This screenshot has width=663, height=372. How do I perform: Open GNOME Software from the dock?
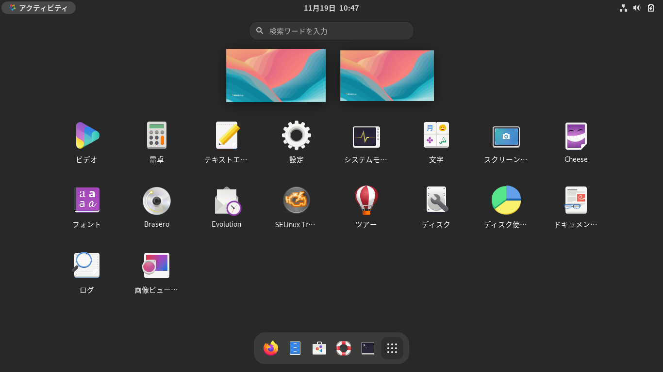coord(319,348)
